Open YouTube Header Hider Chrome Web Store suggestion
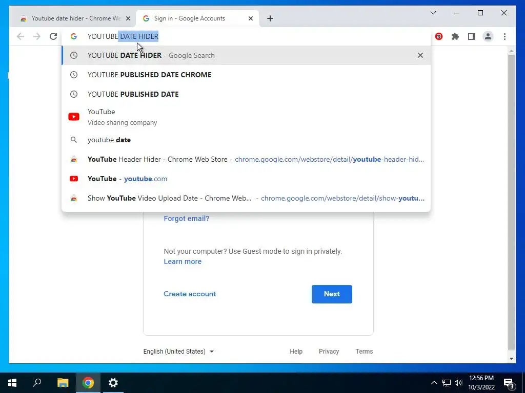 [x=246, y=160]
